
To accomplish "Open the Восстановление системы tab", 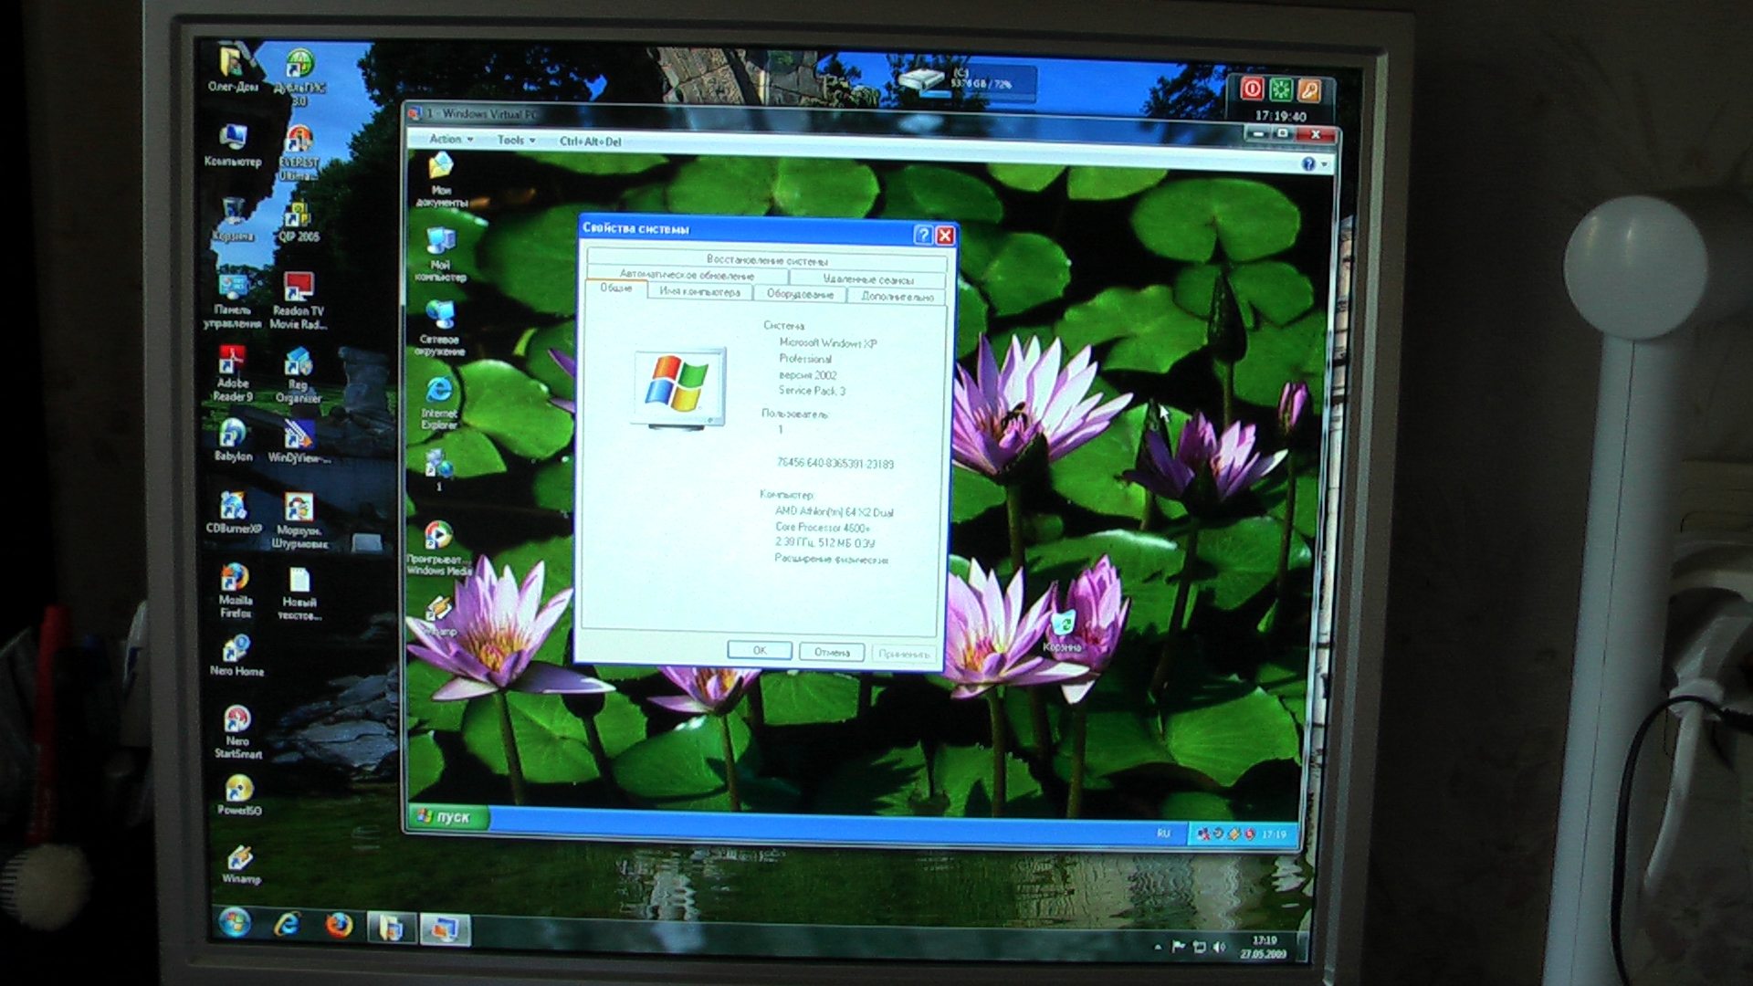I will pyautogui.click(x=767, y=260).
